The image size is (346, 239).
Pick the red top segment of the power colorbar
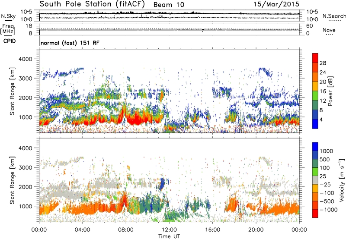[x=315, y=58]
